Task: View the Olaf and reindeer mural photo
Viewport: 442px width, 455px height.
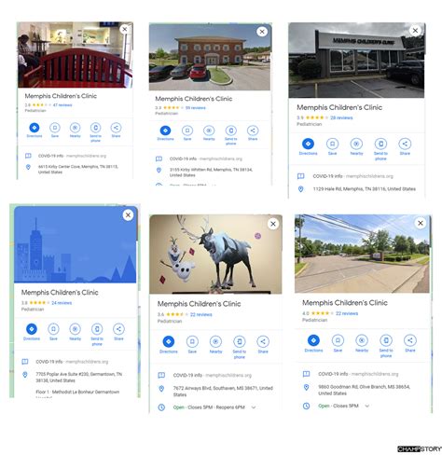Action: click(x=215, y=255)
